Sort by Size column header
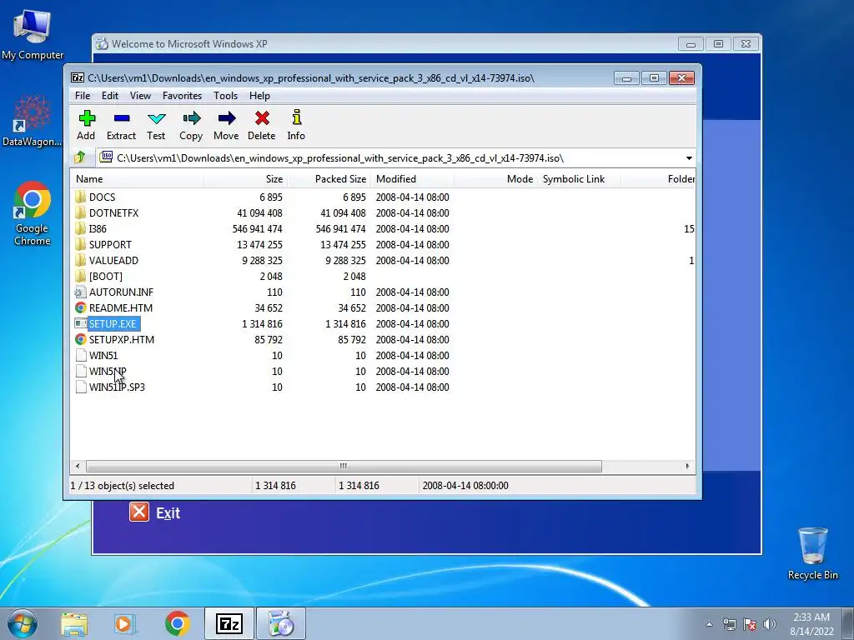The height and width of the screenshot is (640, 854). pyautogui.click(x=246, y=179)
